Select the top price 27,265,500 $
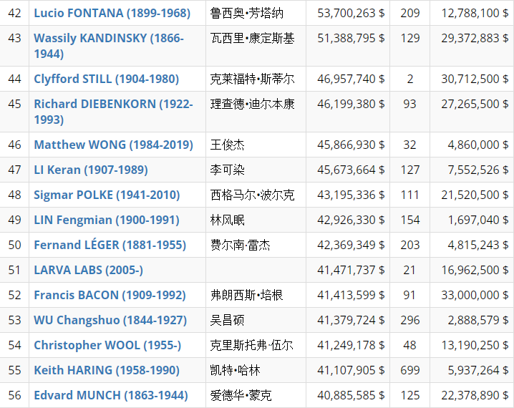Viewport: 514px width, 408px height. 475,105
